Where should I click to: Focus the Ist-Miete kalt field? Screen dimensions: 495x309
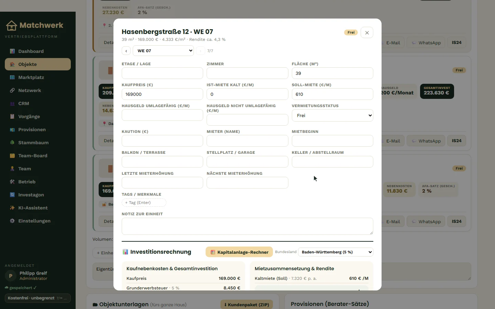247,94
